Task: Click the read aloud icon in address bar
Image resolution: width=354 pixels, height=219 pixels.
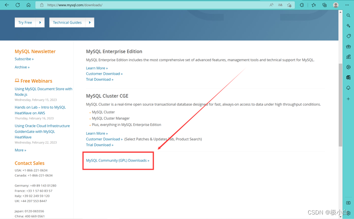Action: (271, 5)
